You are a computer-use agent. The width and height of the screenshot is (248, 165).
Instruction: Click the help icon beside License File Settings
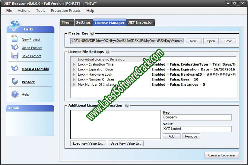[108, 52]
